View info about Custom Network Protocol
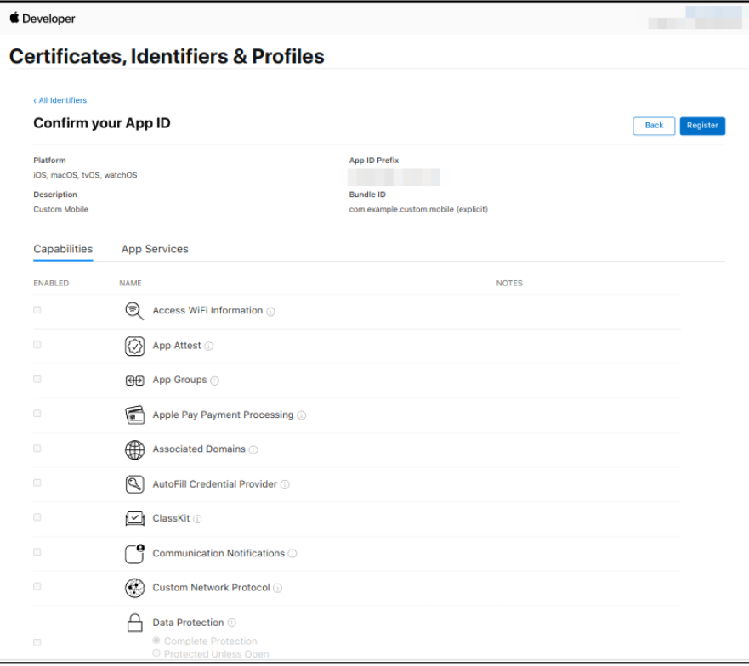Image resolution: width=749 pixels, height=666 pixels. (x=277, y=588)
